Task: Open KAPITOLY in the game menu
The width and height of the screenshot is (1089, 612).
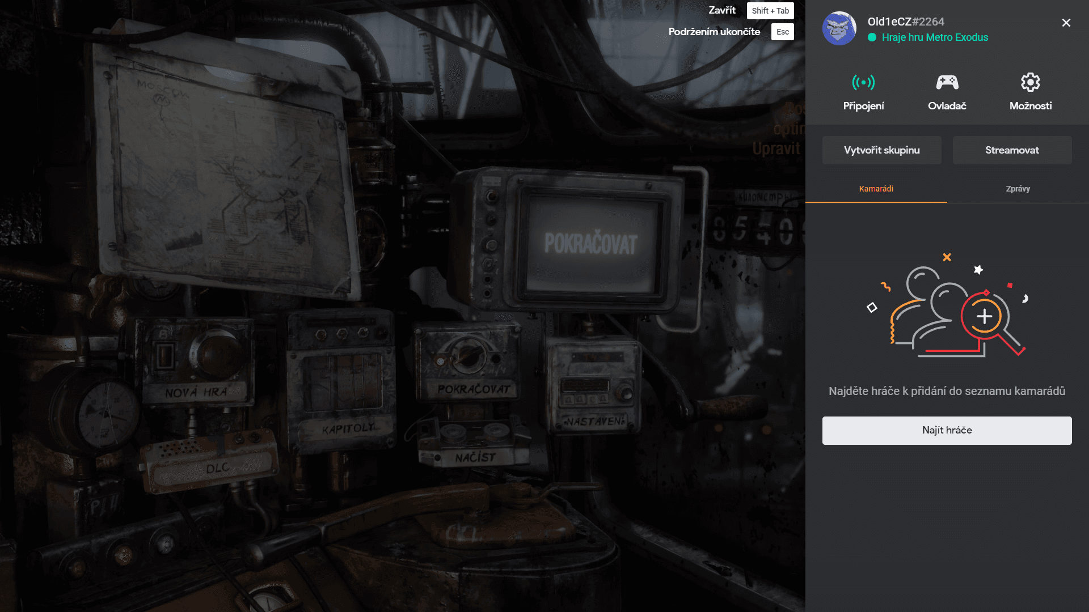Action: coord(348,428)
